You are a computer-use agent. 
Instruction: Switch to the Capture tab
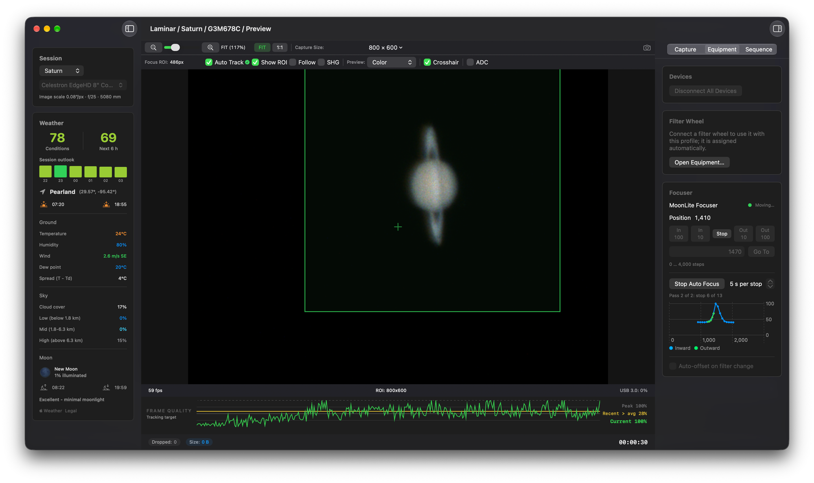[685, 49]
